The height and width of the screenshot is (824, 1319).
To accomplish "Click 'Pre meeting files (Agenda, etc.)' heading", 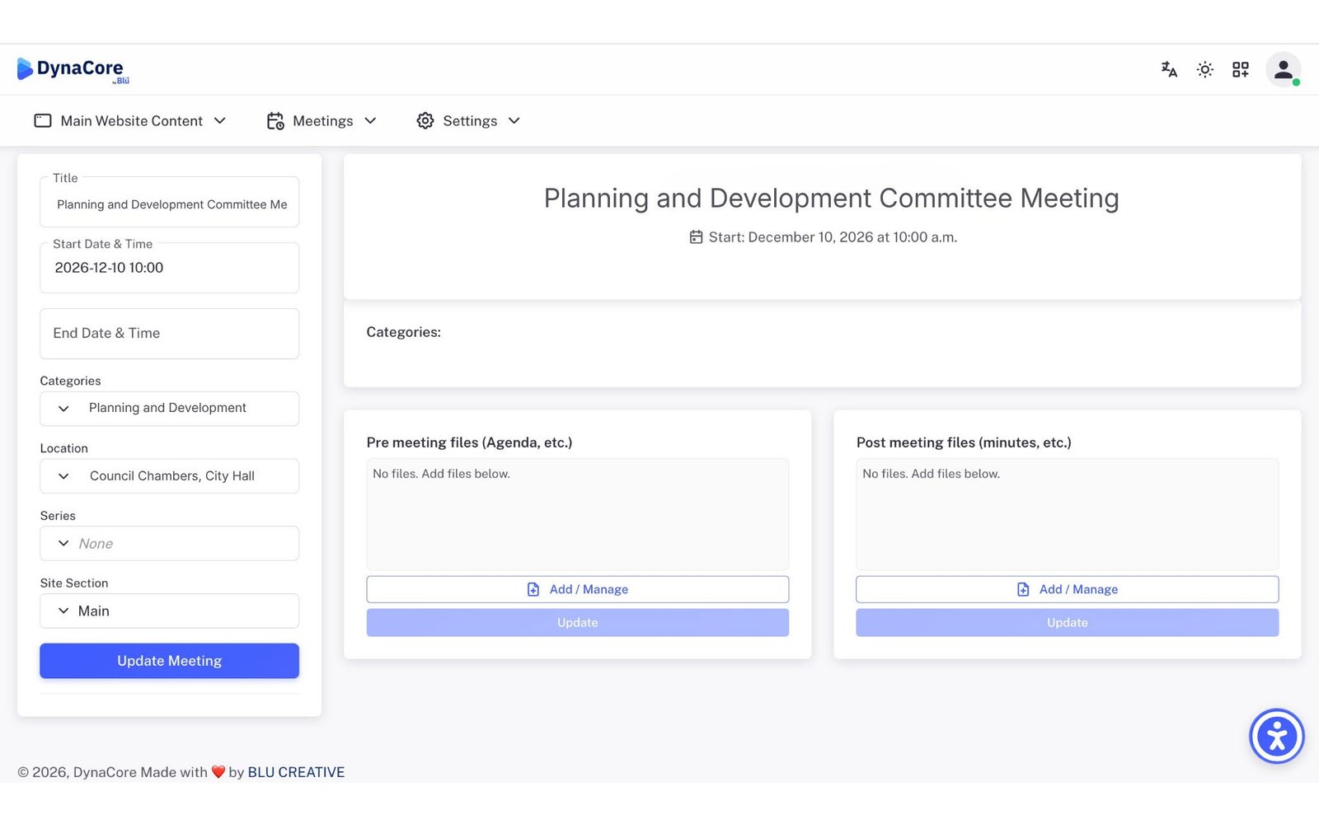I will pyautogui.click(x=469, y=442).
